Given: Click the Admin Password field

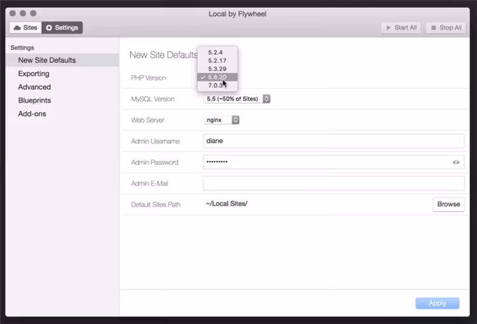Looking at the screenshot, I should 333,162.
